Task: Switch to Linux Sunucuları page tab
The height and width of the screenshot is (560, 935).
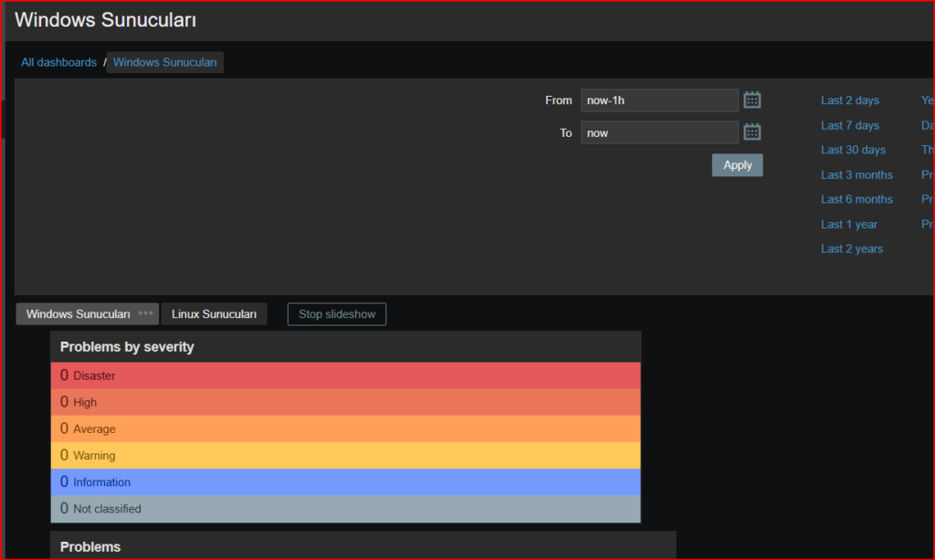Action: 214,314
